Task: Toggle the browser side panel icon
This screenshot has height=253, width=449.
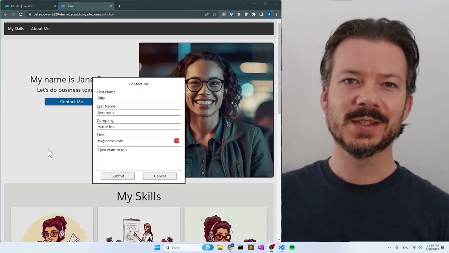Action: (261, 14)
